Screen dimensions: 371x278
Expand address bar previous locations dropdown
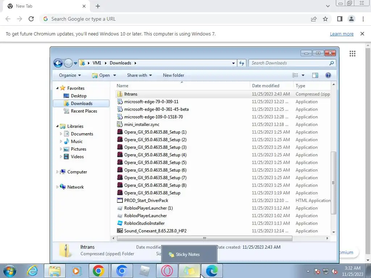(x=234, y=63)
